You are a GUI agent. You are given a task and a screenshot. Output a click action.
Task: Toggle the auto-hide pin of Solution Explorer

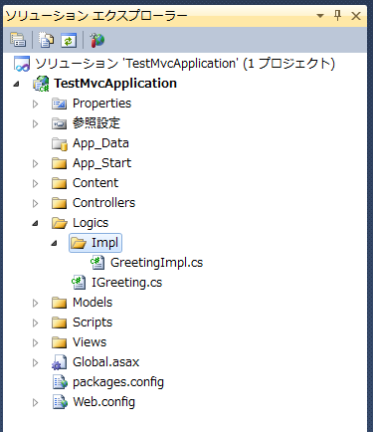pos(337,15)
